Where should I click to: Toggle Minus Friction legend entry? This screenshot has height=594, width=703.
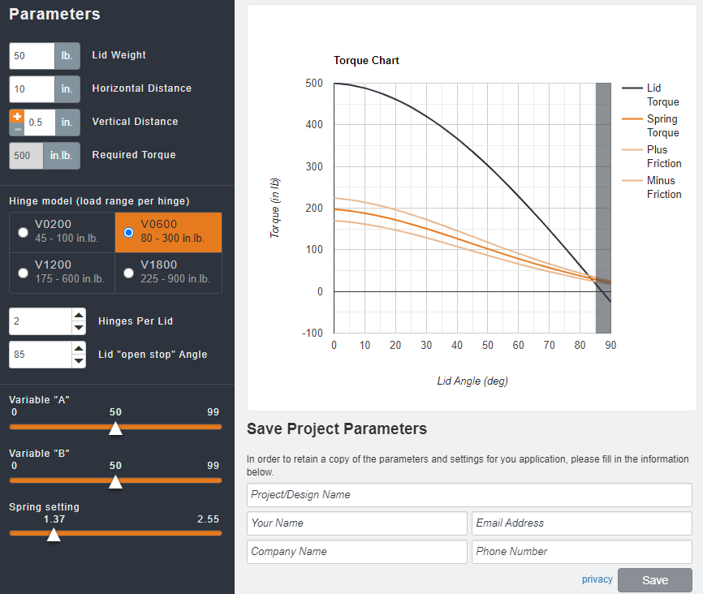[652, 187]
